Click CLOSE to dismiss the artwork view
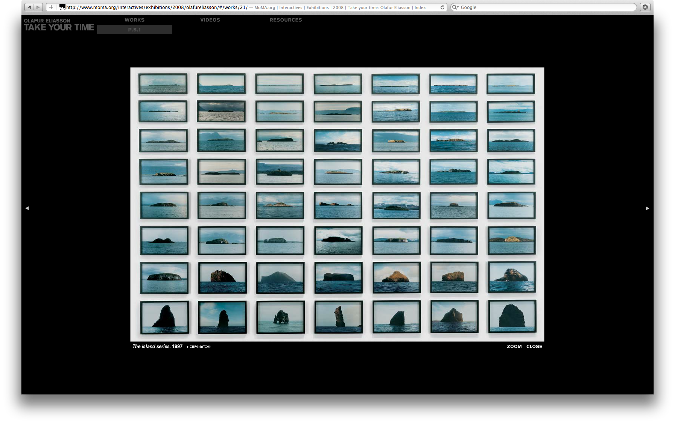The width and height of the screenshot is (675, 424). 534,347
